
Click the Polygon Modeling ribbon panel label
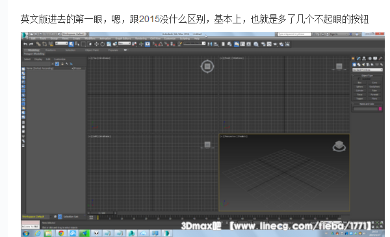click(x=34, y=54)
